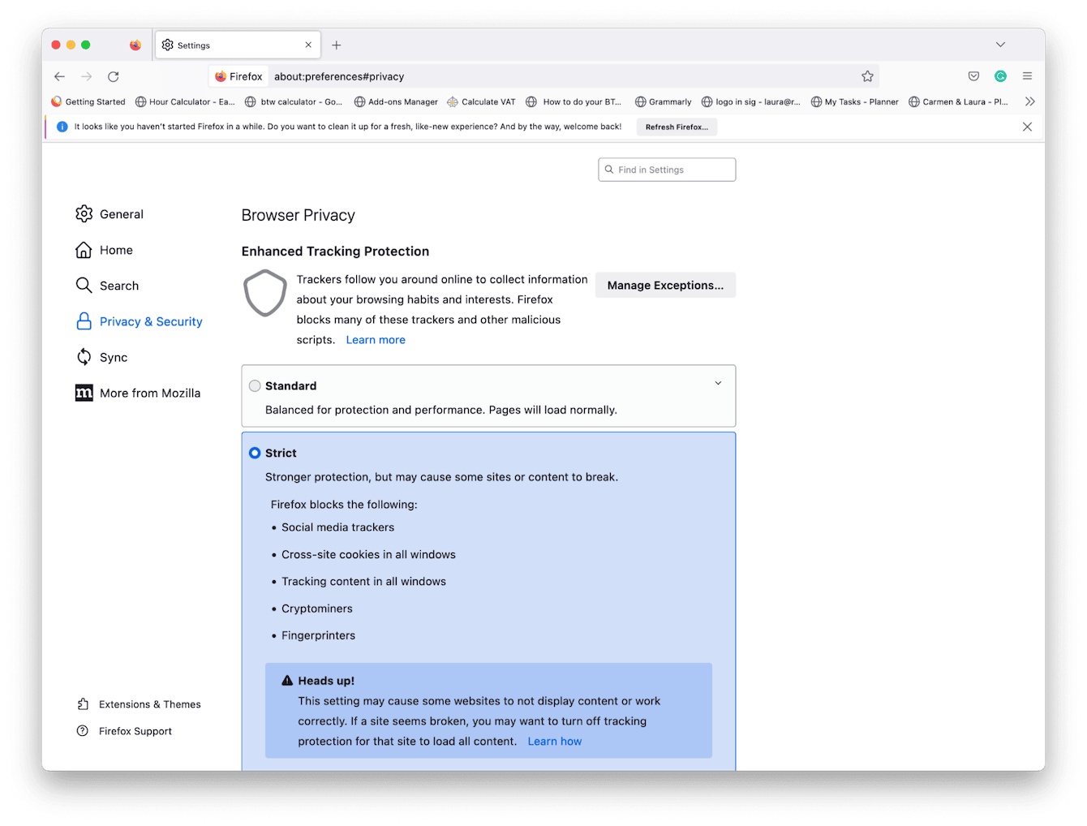The width and height of the screenshot is (1087, 826).
Task: Click the Manage Exceptions button
Action: (665, 285)
